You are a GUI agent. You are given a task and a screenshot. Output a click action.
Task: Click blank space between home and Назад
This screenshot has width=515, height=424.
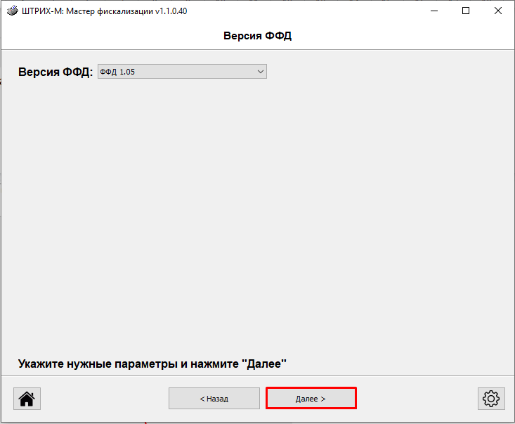pyautogui.click(x=104, y=399)
